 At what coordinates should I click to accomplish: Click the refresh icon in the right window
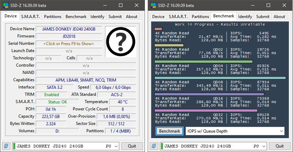[154, 146]
